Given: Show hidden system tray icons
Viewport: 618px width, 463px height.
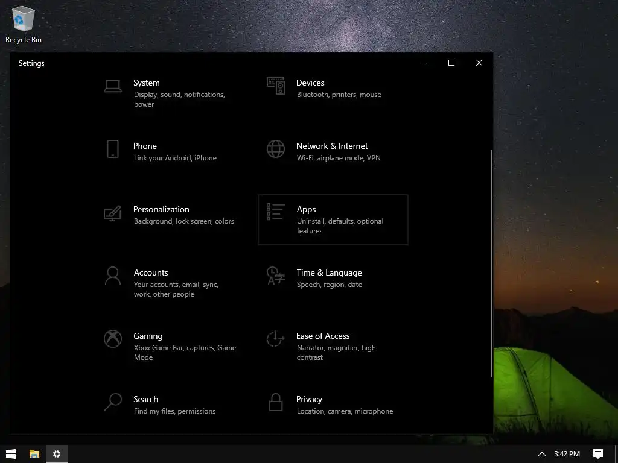Looking at the screenshot, I should [542, 454].
